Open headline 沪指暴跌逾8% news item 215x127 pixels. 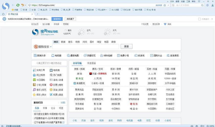tap(49, 118)
